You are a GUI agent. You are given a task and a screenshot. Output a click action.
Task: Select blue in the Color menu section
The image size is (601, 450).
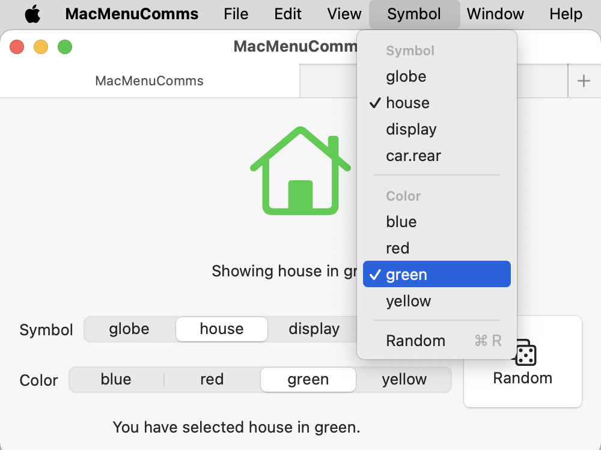coord(401,222)
